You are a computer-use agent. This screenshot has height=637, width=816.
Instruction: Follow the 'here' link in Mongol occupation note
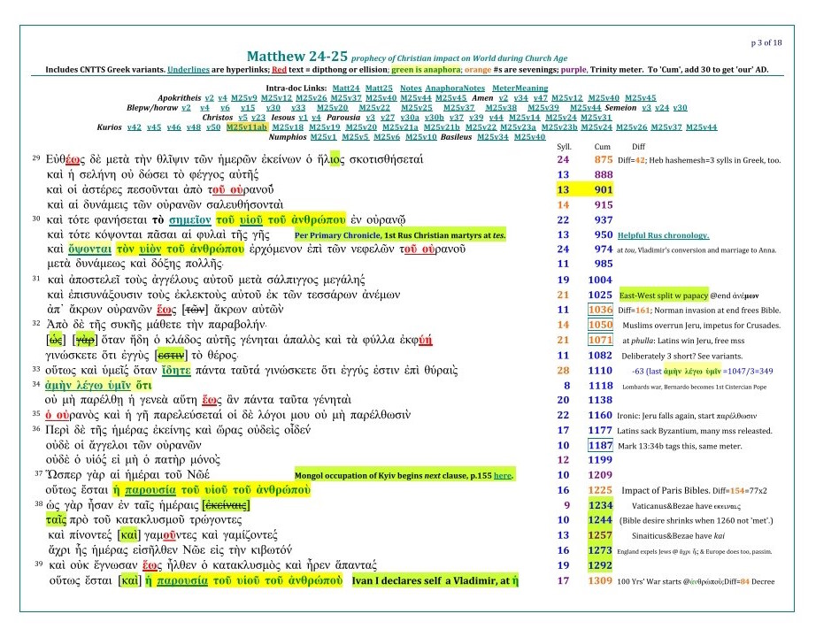(x=502, y=476)
